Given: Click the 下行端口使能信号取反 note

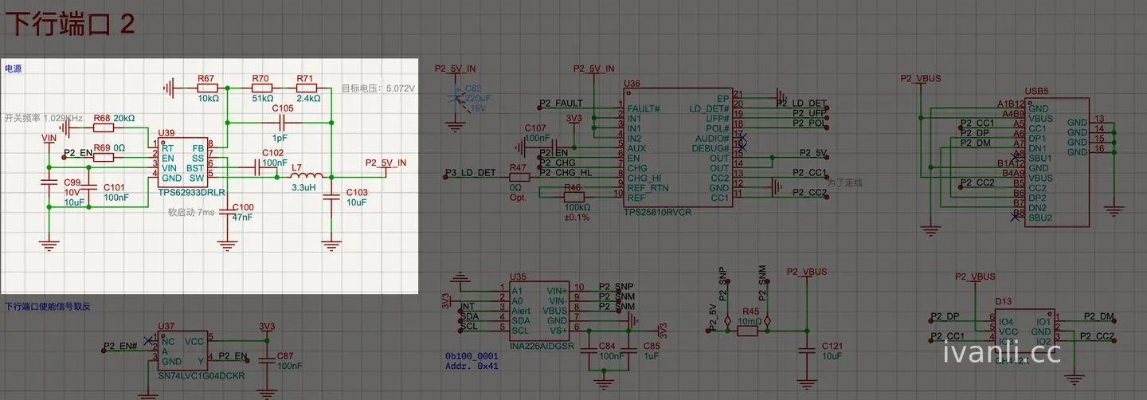Looking at the screenshot, I should pos(48,306).
